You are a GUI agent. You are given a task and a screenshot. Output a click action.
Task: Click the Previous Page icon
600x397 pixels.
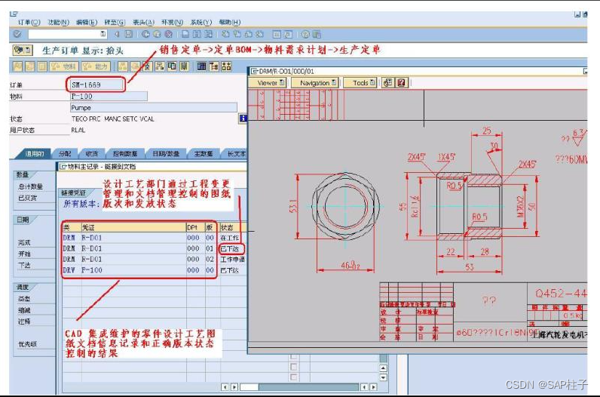(x=237, y=34)
